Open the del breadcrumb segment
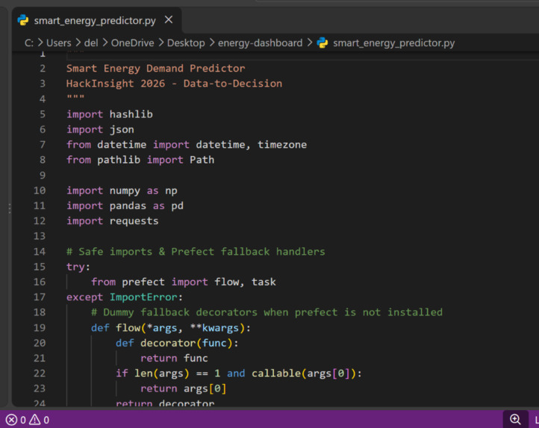 click(x=91, y=43)
